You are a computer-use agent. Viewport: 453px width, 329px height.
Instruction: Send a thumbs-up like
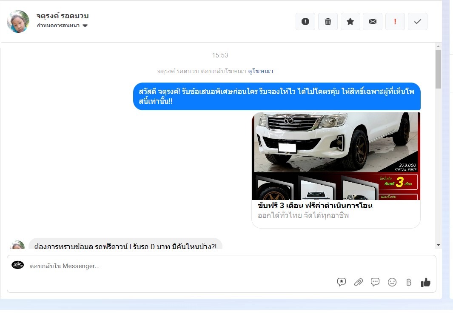(425, 282)
